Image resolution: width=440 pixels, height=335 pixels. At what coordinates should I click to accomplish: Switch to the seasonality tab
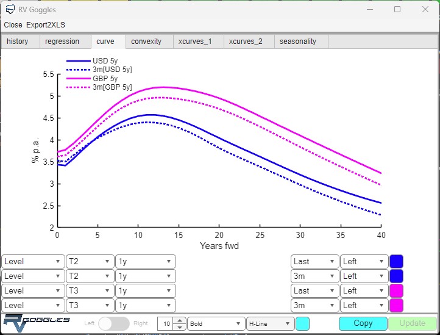pos(301,41)
